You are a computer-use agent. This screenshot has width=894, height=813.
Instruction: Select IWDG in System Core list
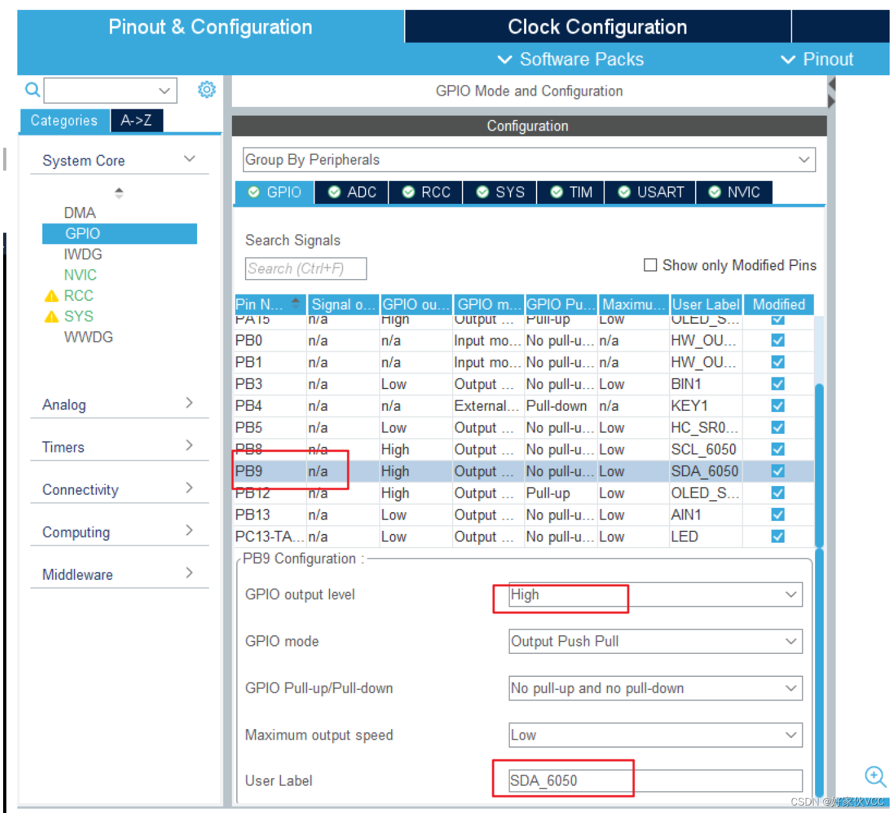[83, 254]
